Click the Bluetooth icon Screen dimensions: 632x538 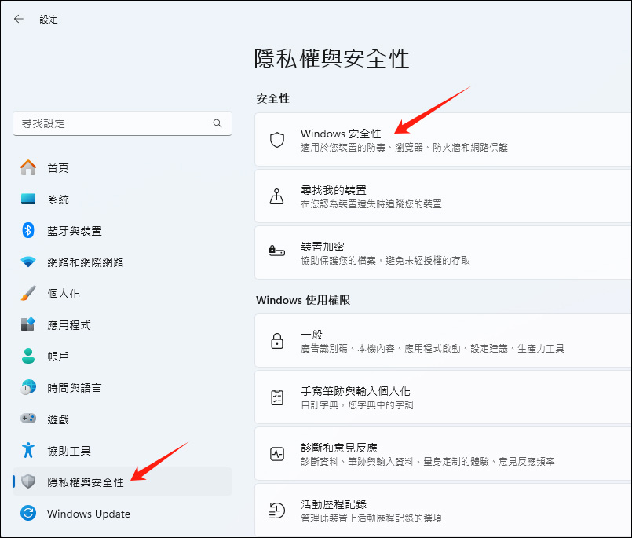pos(28,230)
